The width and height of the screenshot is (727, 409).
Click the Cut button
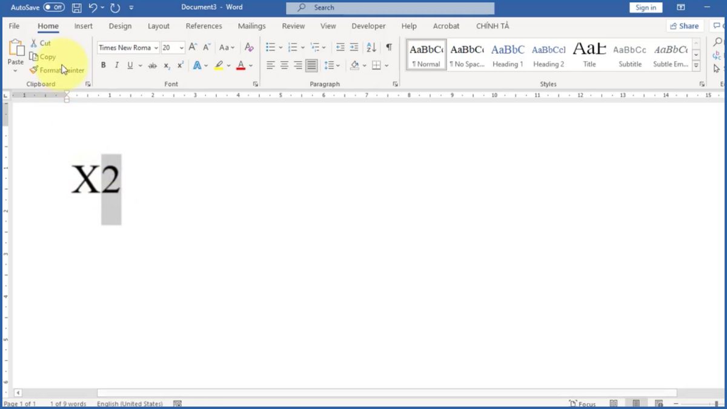pyautogui.click(x=41, y=43)
